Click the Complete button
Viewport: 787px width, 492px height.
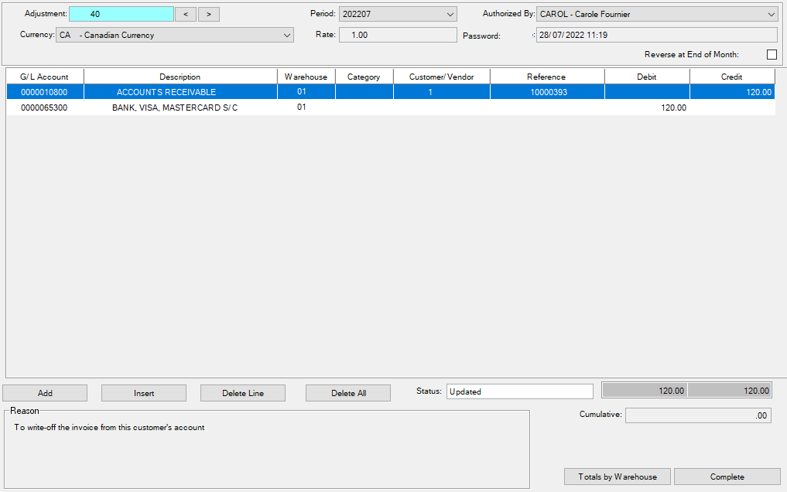coord(727,477)
